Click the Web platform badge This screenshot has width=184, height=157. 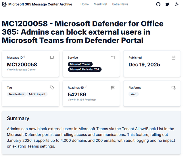pos(133,94)
